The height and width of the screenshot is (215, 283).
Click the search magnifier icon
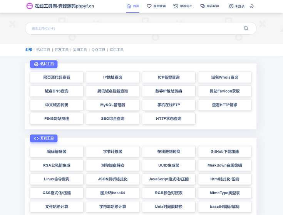pos(246,28)
